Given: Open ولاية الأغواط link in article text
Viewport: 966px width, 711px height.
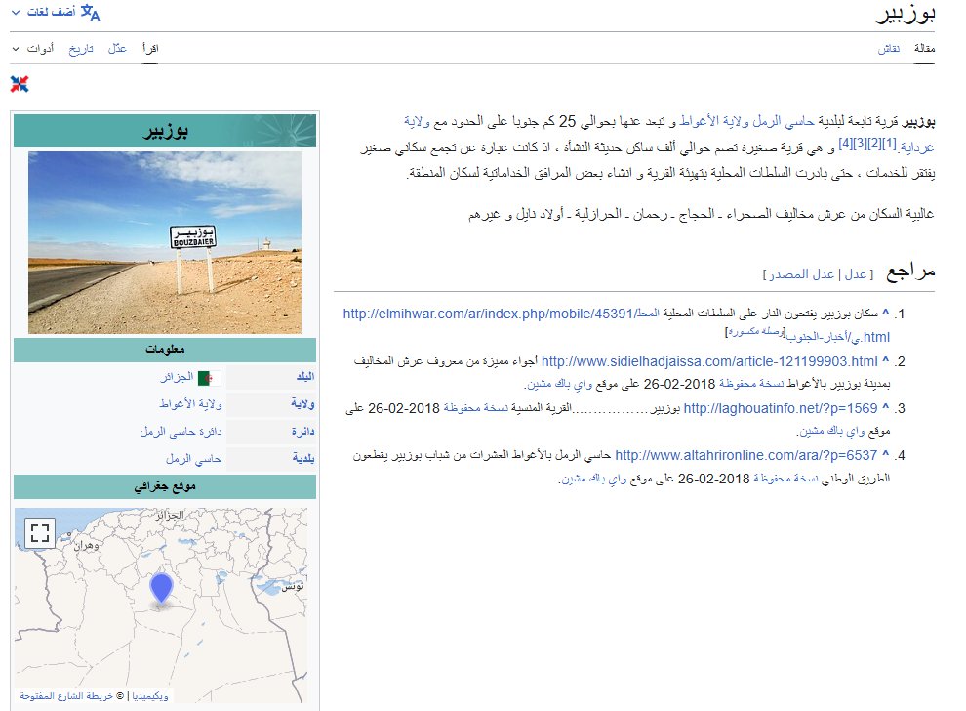Looking at the screenshot, I should (714, 121).
